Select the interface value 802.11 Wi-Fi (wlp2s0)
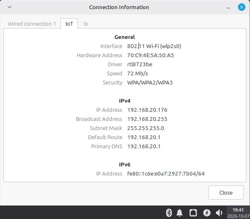 154,46
